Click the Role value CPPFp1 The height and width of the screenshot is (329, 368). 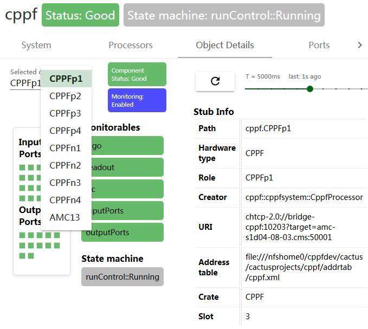(x=259, y=178)
